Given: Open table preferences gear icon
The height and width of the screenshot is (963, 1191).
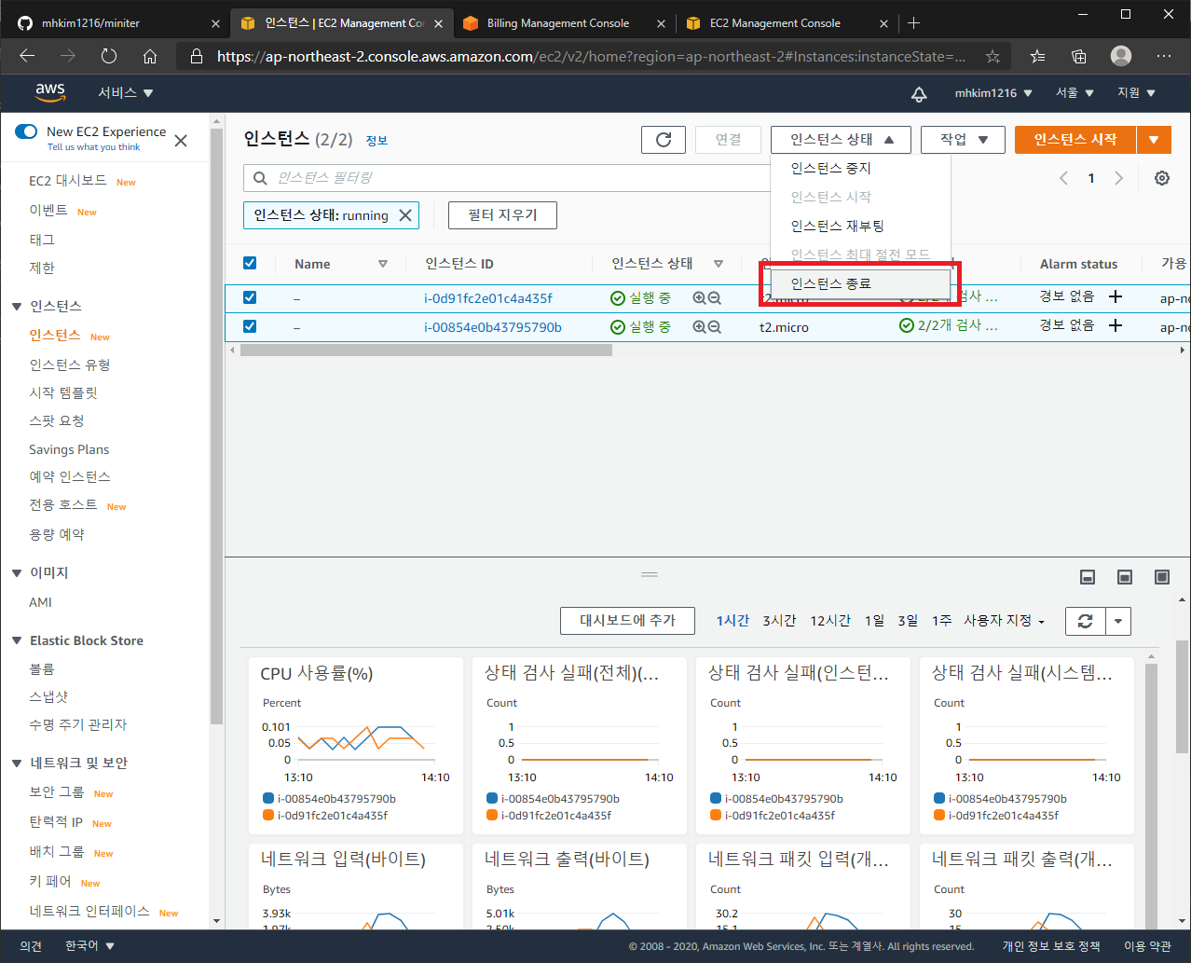Looking at the screenshot, I should pos(1162,178).
